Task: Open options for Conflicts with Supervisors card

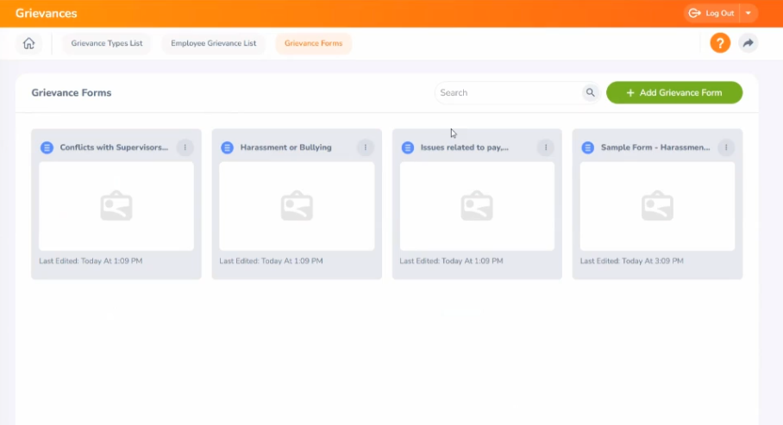Action: point(185,147)
